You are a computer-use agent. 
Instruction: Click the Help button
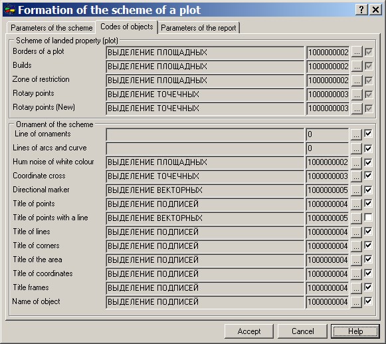click(x=355, y=331)
